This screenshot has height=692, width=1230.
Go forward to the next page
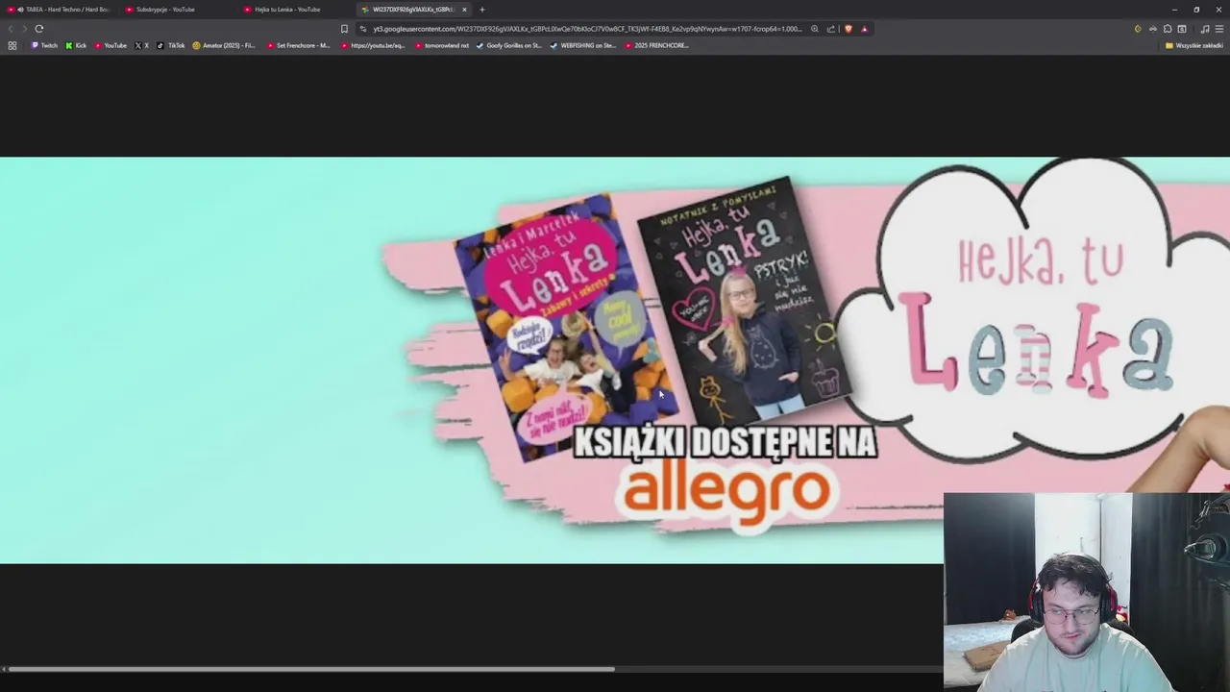pos(24,29)
